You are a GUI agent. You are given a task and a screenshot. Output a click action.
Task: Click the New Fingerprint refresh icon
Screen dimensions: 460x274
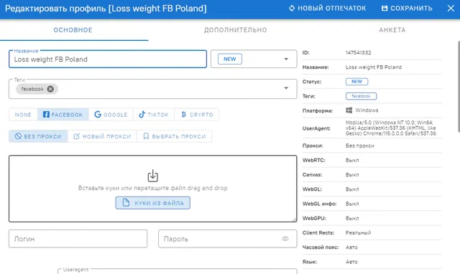click(x=292, y=8)
